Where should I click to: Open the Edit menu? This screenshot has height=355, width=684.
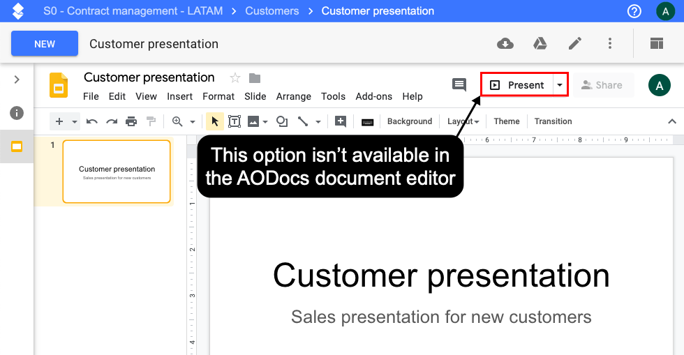point(117,96)
